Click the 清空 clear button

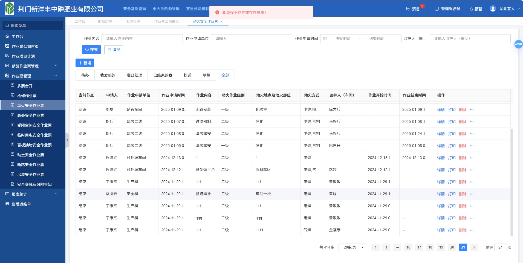pyautogui.click(x=114, y=50)
